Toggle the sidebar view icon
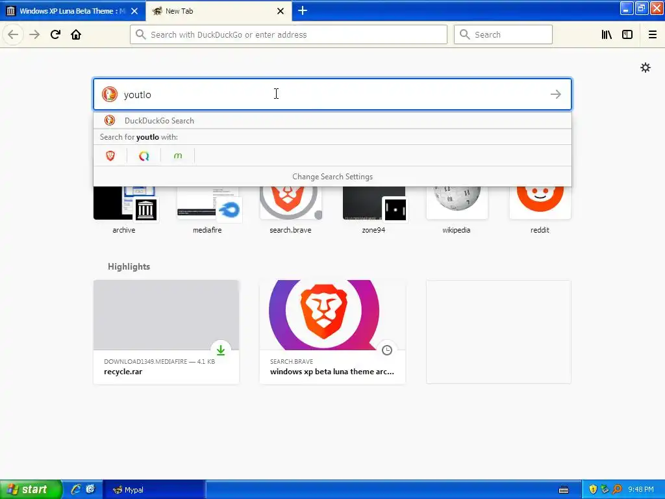Image resolution: width=665 pixels, height=499 pixels. [627, 34]
